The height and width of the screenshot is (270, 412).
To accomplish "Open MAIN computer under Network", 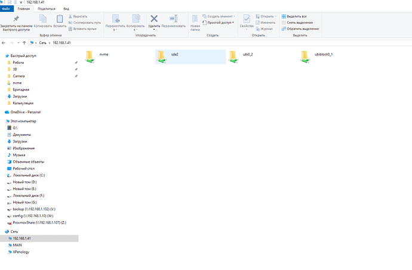I will click(17, 245).
